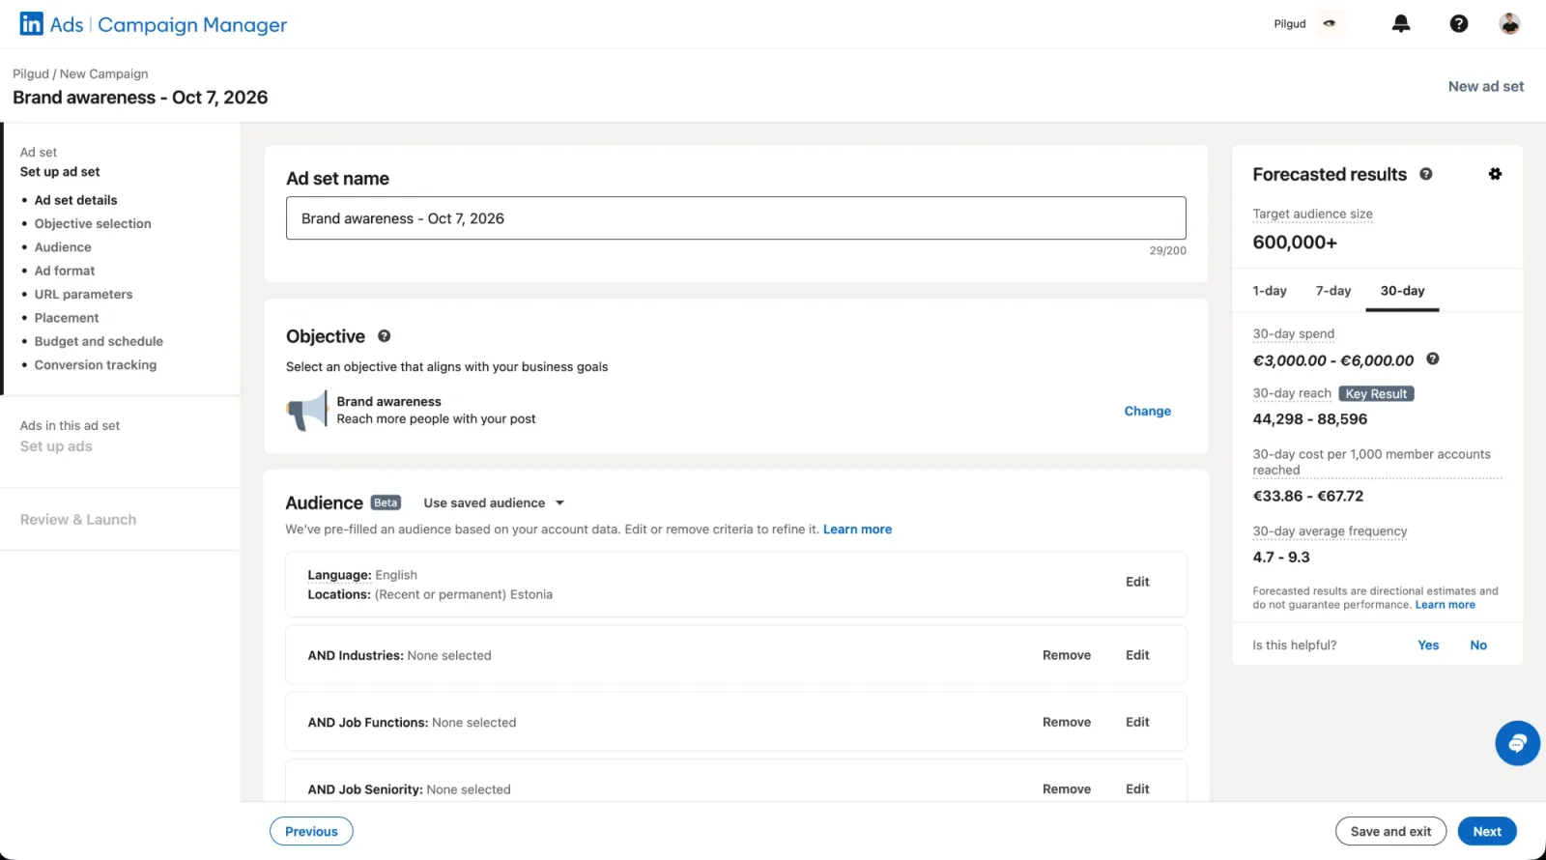Edit Language and Locations criteria

pyautogui.click(x=1137, y=582)
